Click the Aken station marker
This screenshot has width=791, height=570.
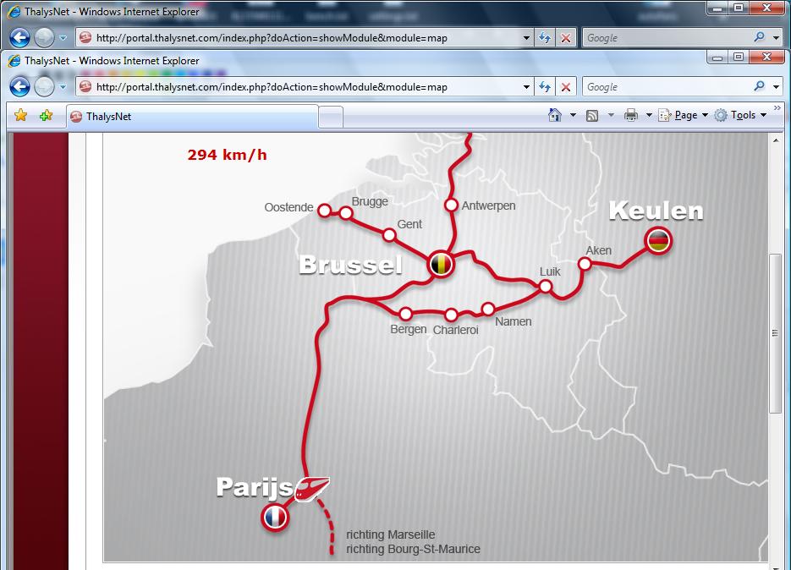tap(585, 264)
